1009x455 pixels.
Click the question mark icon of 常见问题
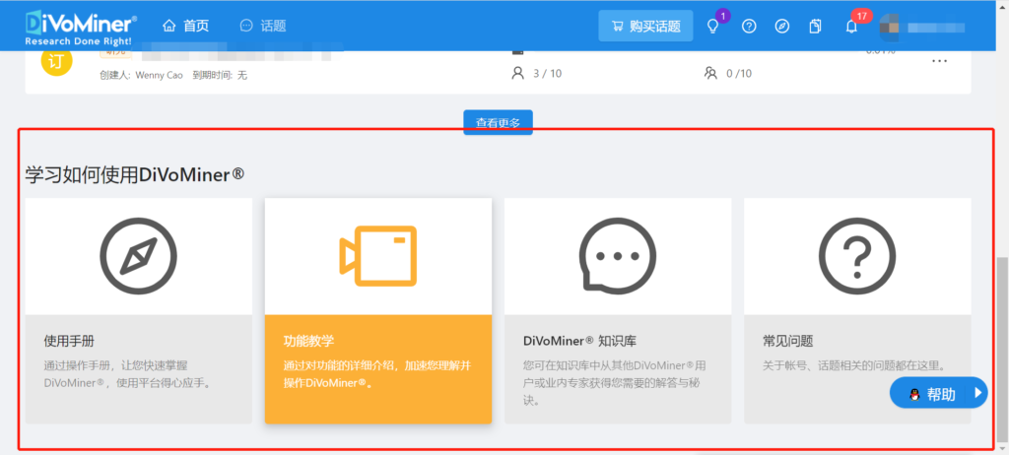857,256
